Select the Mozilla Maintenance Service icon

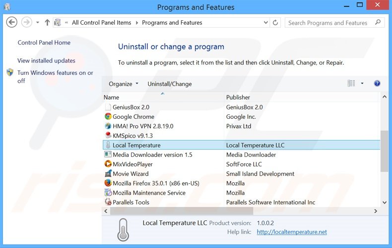(108, 193)
